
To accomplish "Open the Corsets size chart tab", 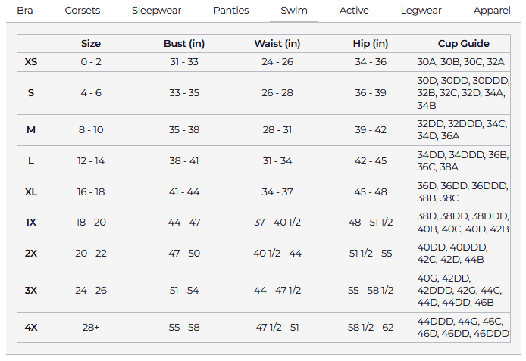I will (83, 11).
